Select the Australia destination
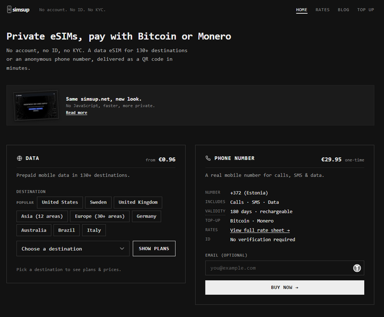Image resolution: width=384 pixels, height=317 pixels. (34, 231)
